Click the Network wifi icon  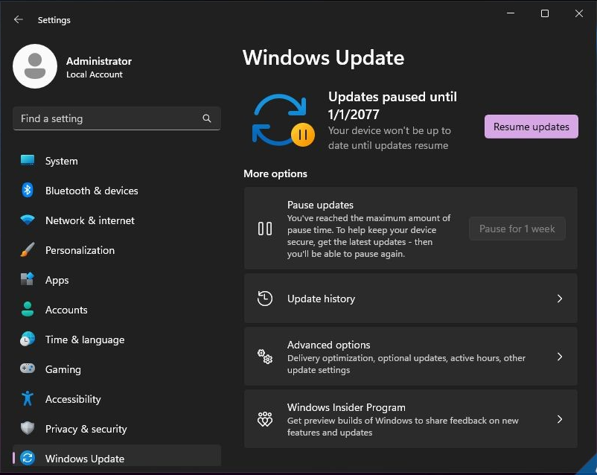(x=28, y=220)
